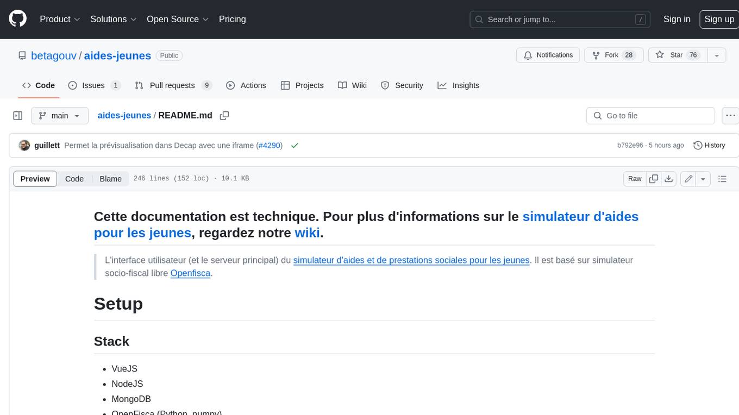The width and height of the screenshot is (739, 415).
Task: Select the Pull requests tab
Action: point(173,85)
